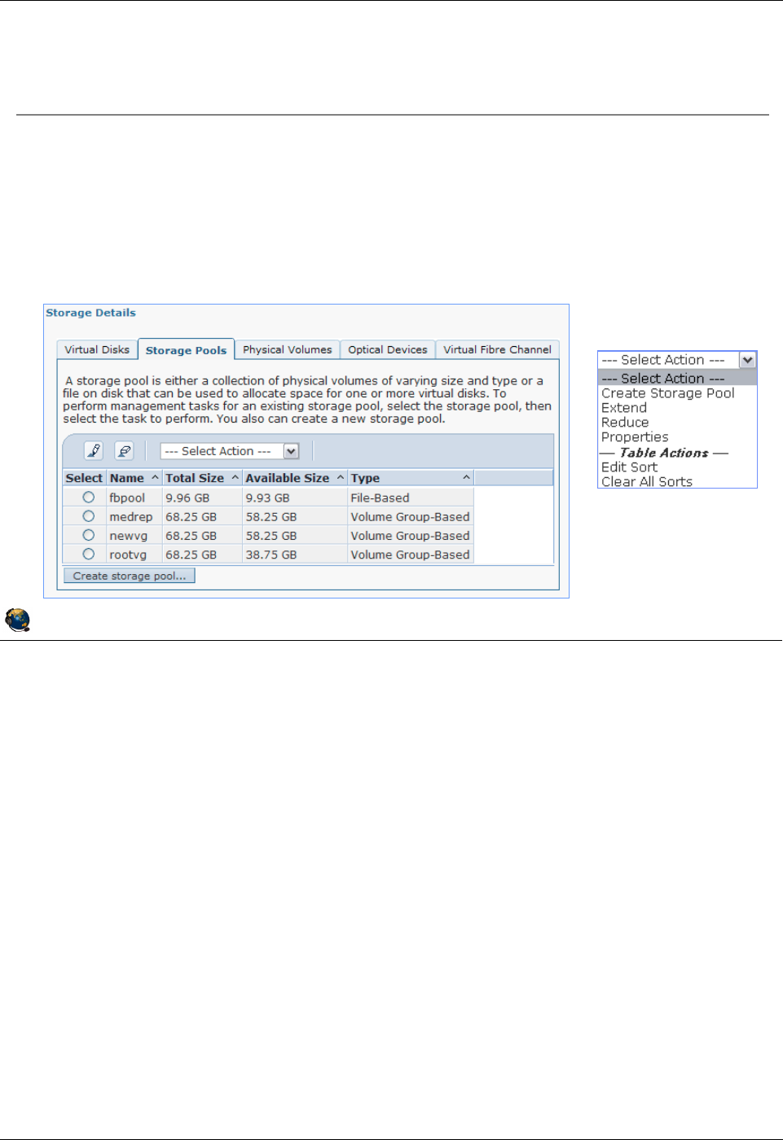
Task: Choose Extend from action list
Action: point(624,408)
